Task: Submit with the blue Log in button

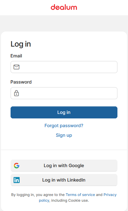Action: (64, 112)
